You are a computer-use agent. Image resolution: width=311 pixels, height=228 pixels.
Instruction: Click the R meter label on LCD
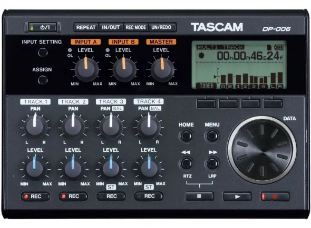pos(280,86)
